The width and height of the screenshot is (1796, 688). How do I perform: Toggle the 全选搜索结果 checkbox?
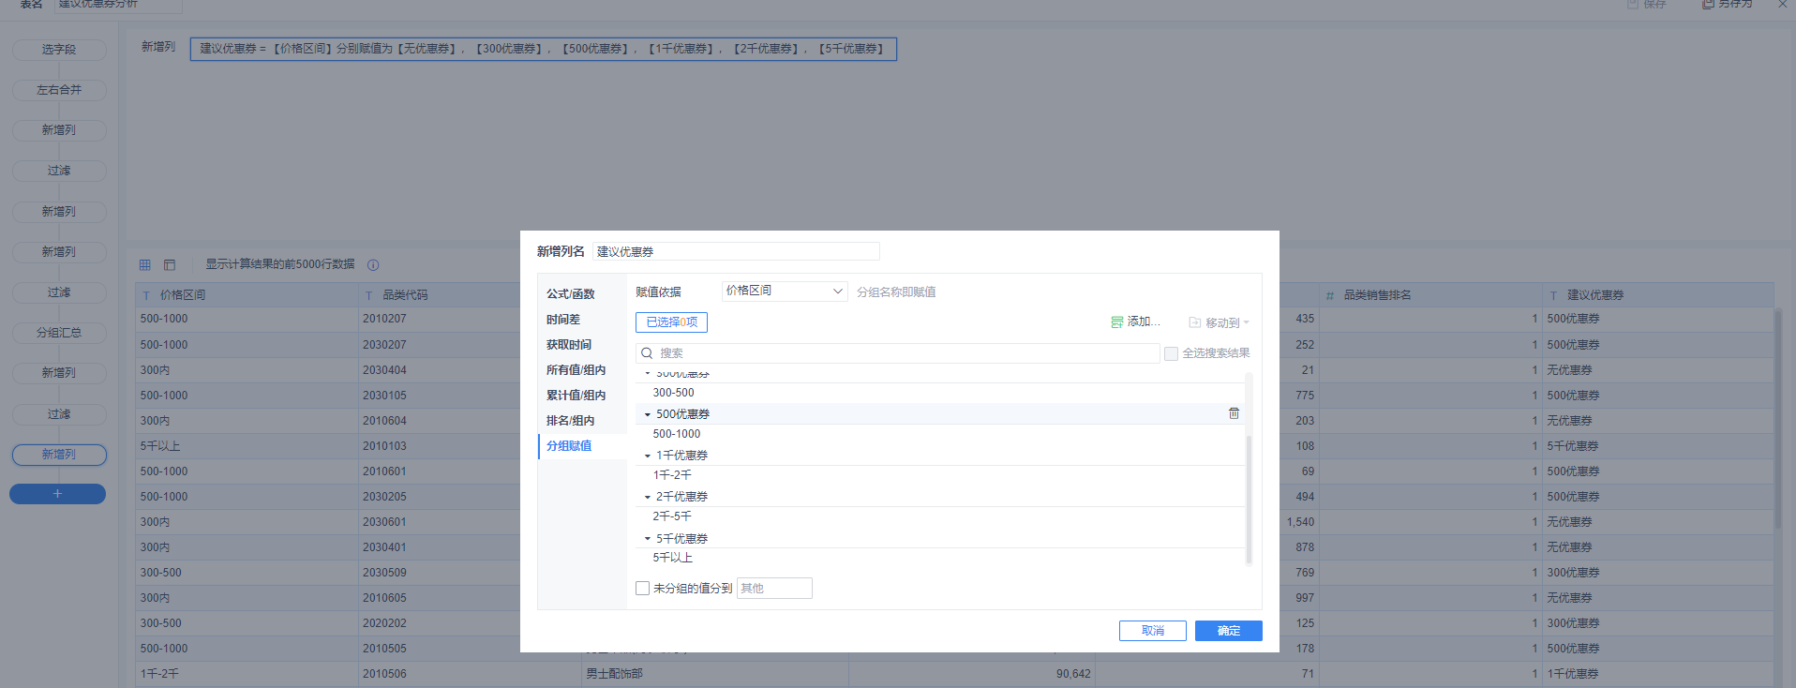pyautogui.click(x=1171, y=353)
